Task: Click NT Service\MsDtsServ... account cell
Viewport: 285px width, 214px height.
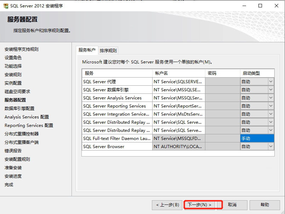Action: [x=179, y=114]
